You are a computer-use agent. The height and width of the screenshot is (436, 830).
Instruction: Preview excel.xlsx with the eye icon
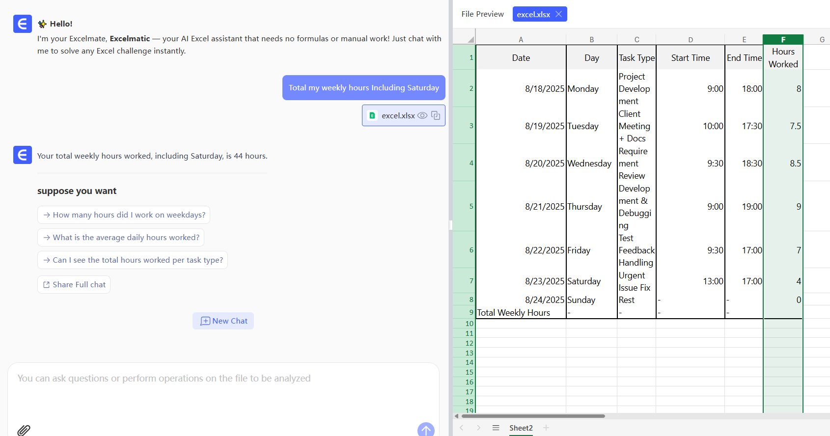point(422,115)
